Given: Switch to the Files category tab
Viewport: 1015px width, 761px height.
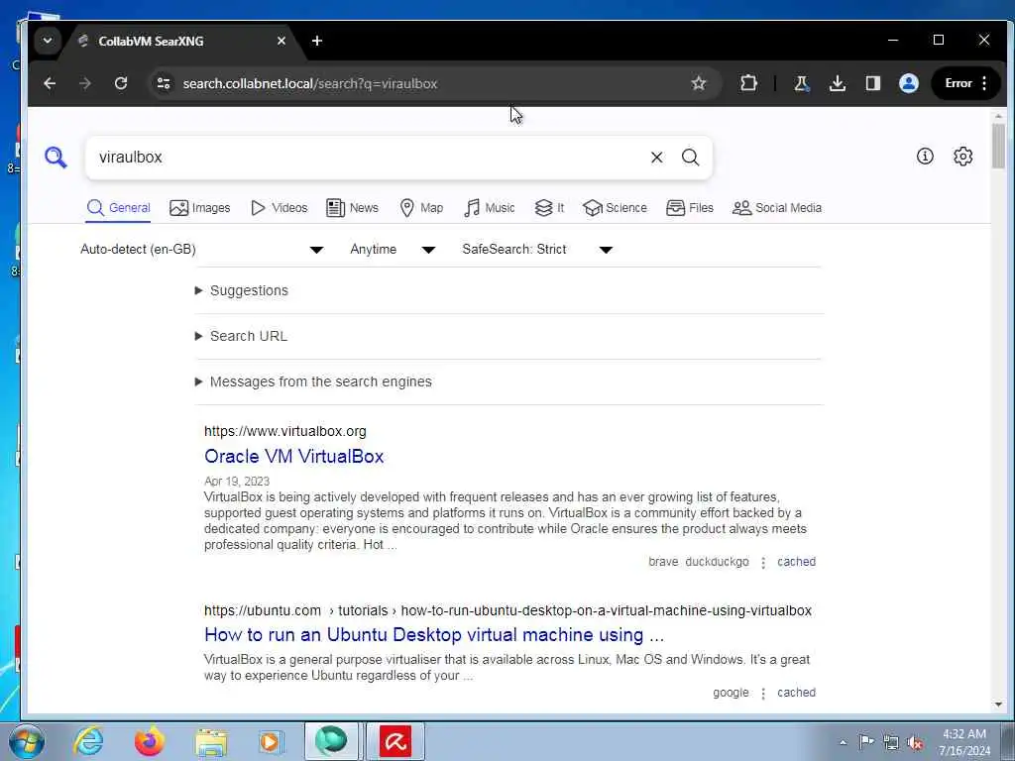Looking at the screenshot, I should point(690,208).
